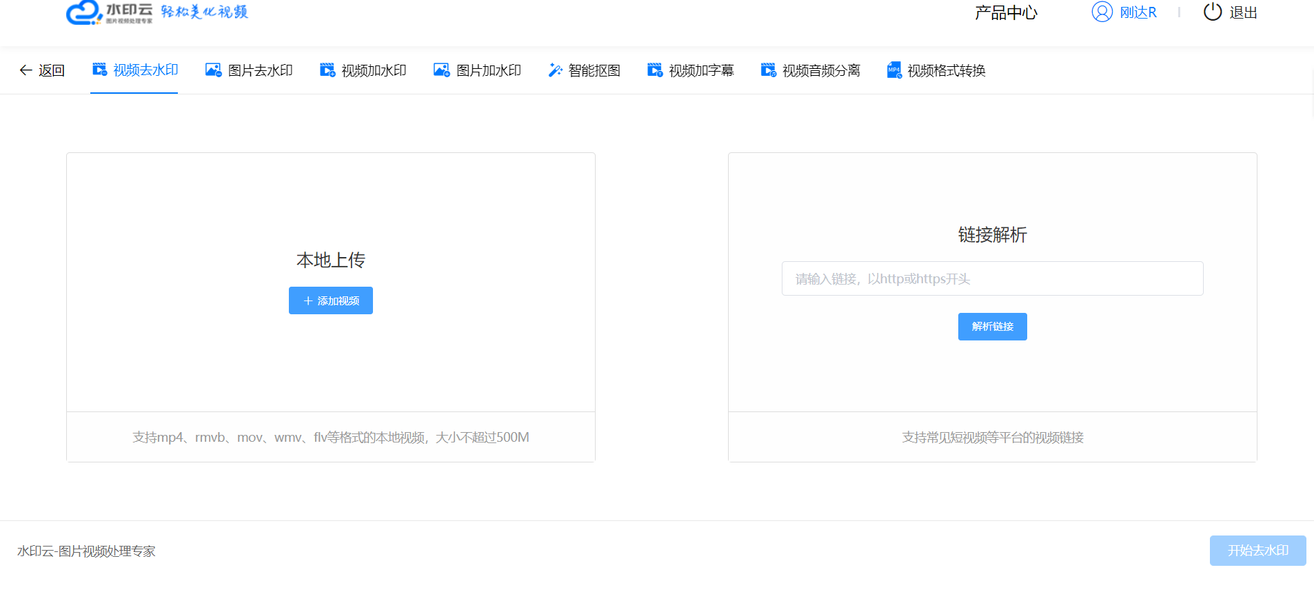The image size is (1314, 592).
Task: Click the 图片去水印 image icon
Action: (x=213, y=70)
